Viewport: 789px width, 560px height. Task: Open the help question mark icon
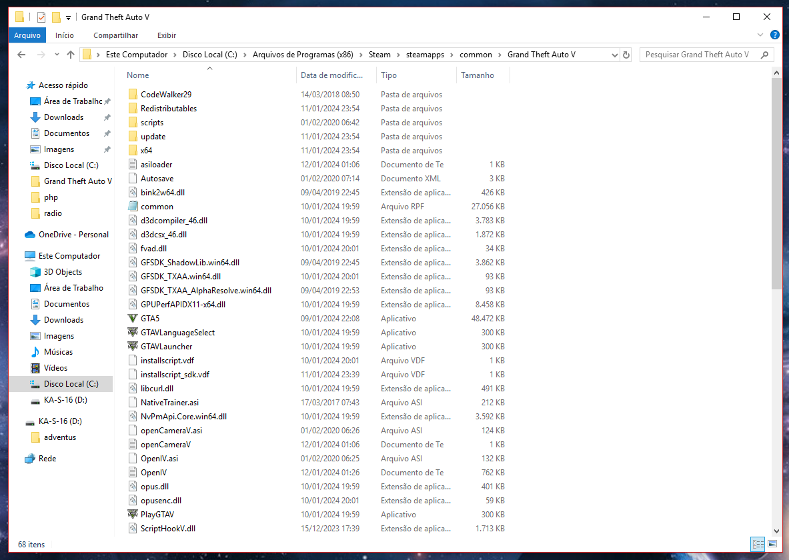[x=775, y=35]
